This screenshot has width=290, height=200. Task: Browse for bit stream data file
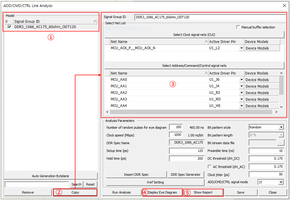tap(281, 143)
